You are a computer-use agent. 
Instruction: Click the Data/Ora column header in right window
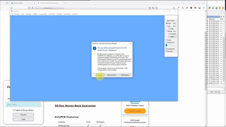(x=212, y=19)
